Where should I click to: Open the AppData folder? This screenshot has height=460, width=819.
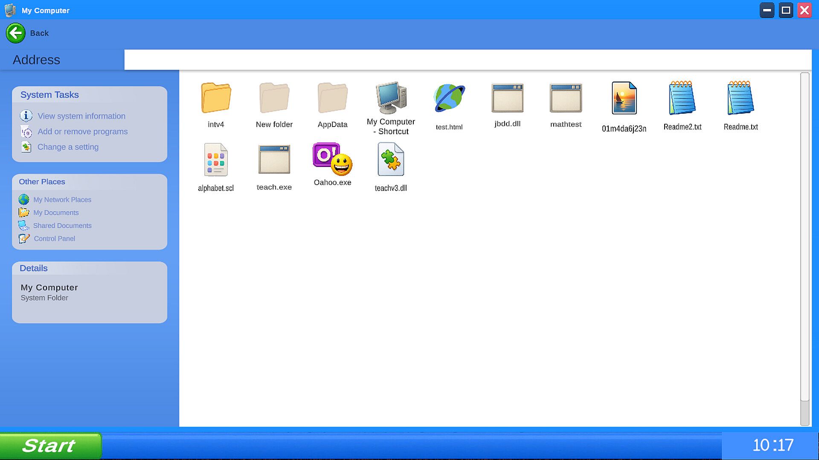point(332,98)
